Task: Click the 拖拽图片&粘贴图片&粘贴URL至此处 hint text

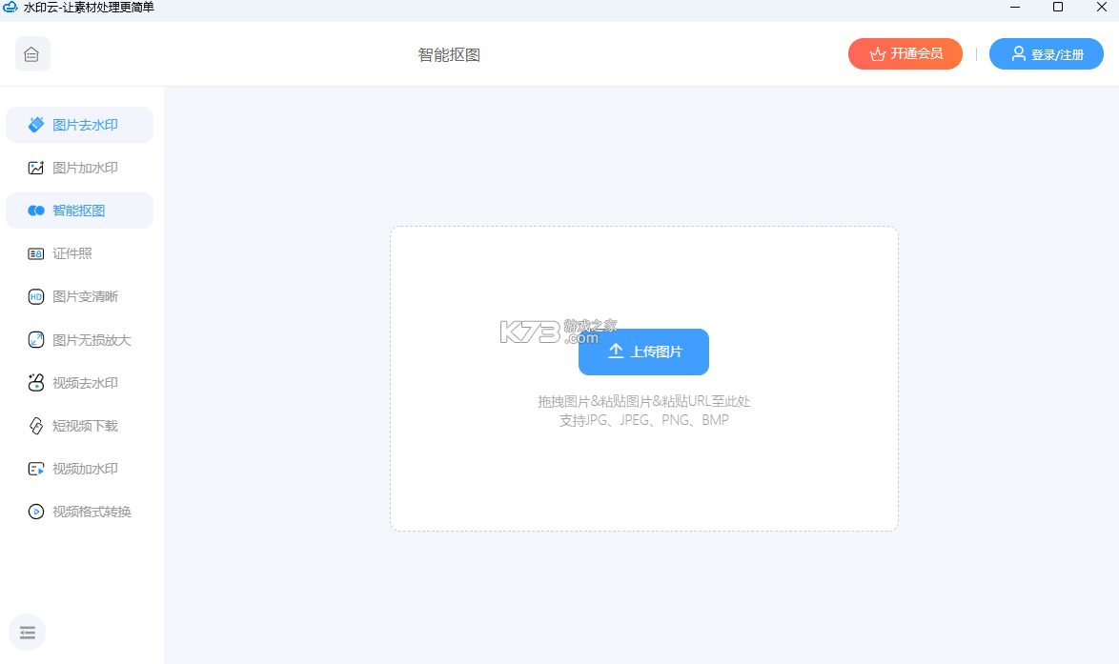Action: (643, 401)
